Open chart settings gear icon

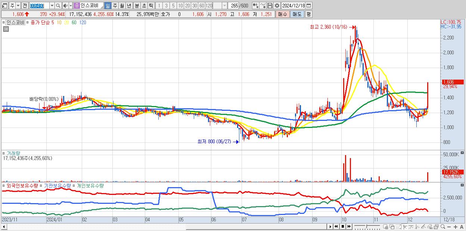coord(277,6)
